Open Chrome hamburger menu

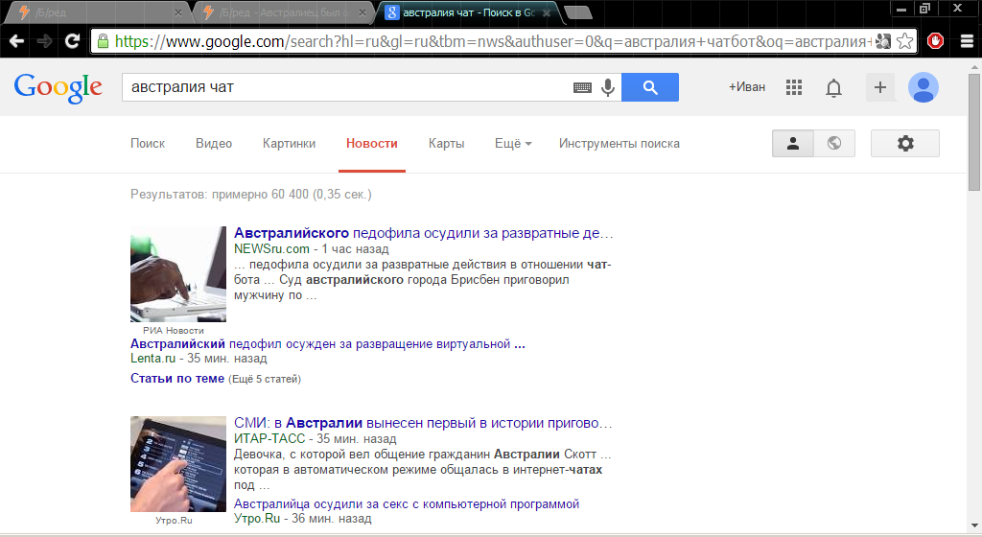click(967, 41)
